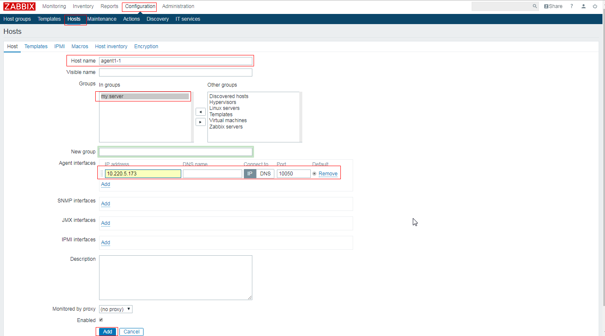Add another agent interface

pos(105,184)
